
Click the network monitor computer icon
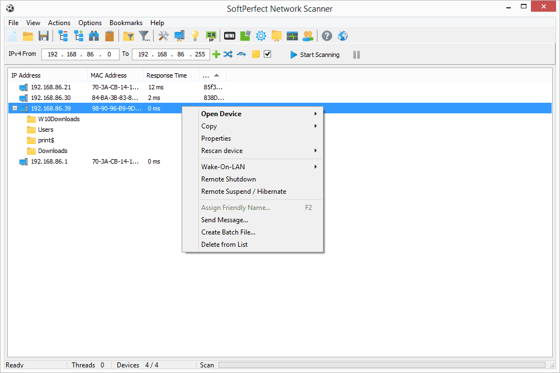click(x=179, y=36)
